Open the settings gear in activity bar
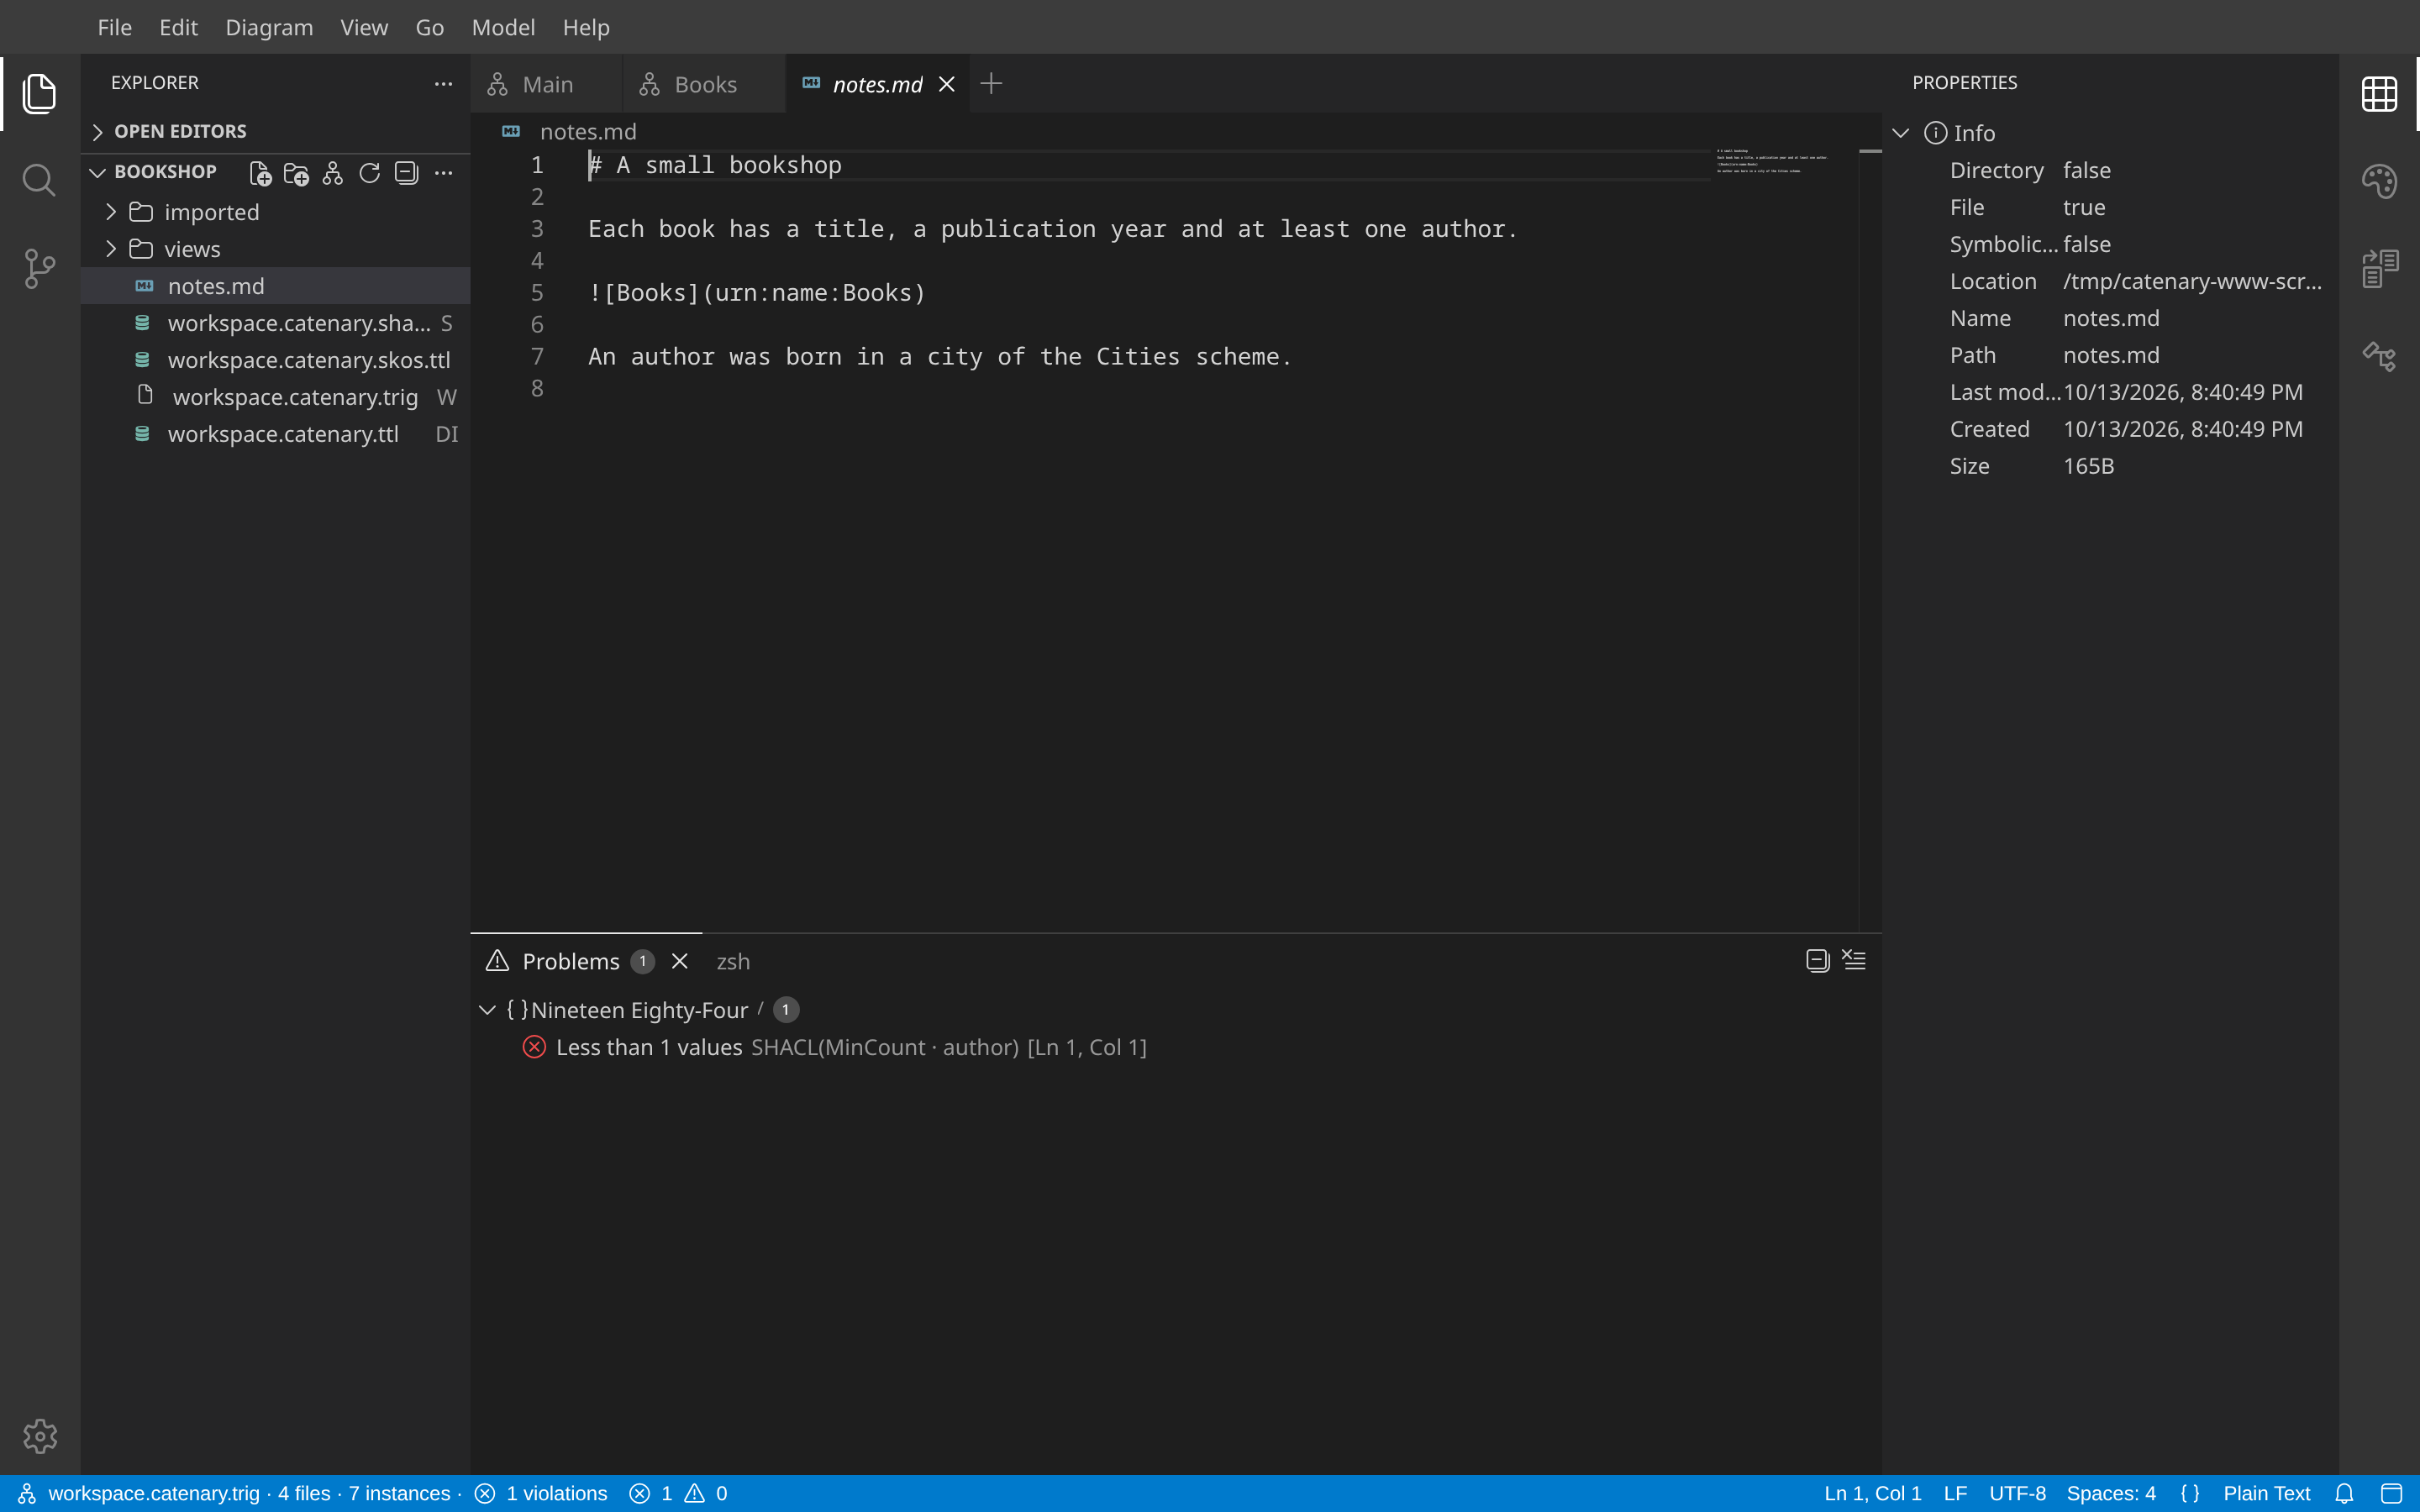This screenshot has height=1512, width=2420. click(x=40, y=1436)
